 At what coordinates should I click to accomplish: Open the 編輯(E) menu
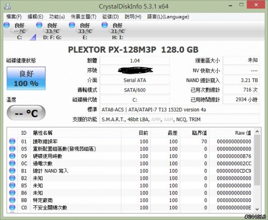(35, 17)
